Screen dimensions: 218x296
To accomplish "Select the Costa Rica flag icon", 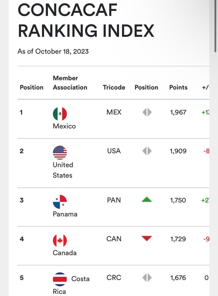I will point(60,279).
